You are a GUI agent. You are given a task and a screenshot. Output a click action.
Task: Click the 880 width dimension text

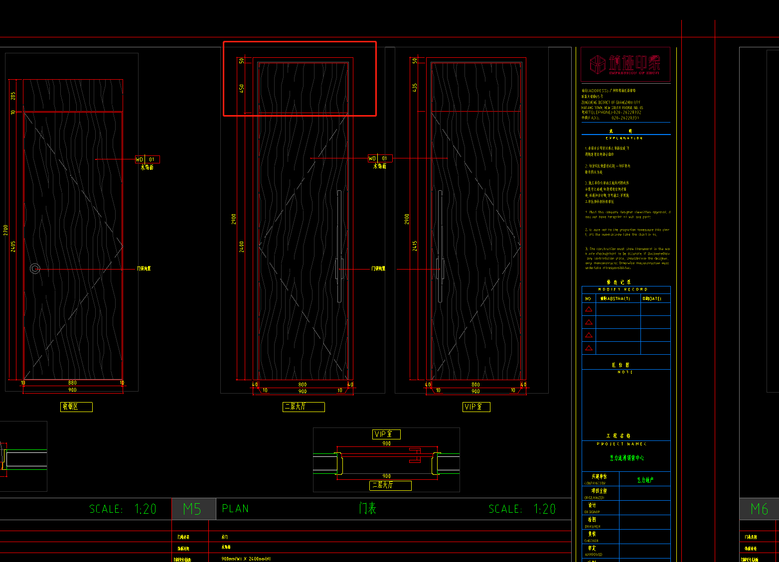pyautogui.click(x=72, y=383)
